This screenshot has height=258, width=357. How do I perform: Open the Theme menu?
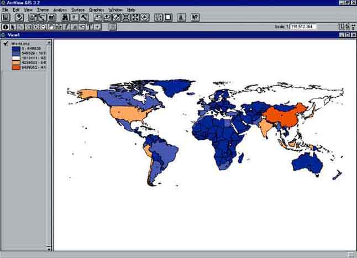pos(43,10)
